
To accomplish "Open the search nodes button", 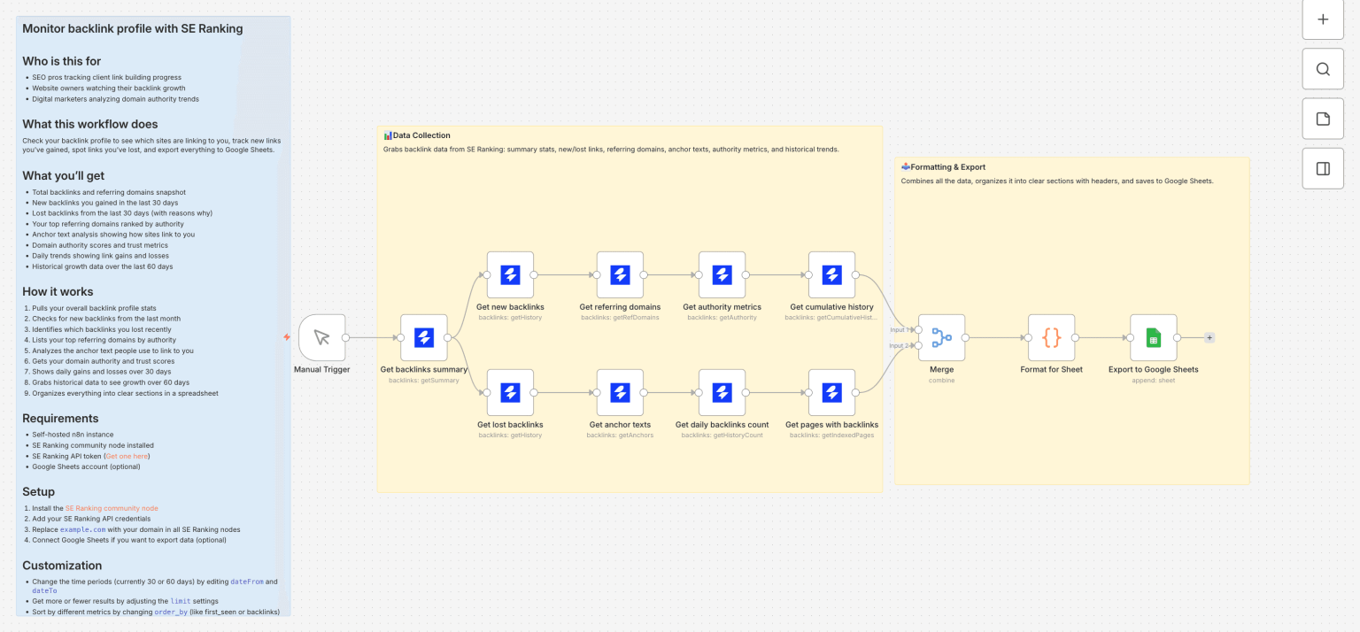I will point(1323,69).
